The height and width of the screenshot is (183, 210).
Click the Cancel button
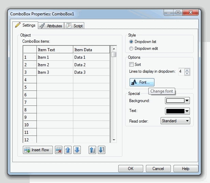point(158,169)
